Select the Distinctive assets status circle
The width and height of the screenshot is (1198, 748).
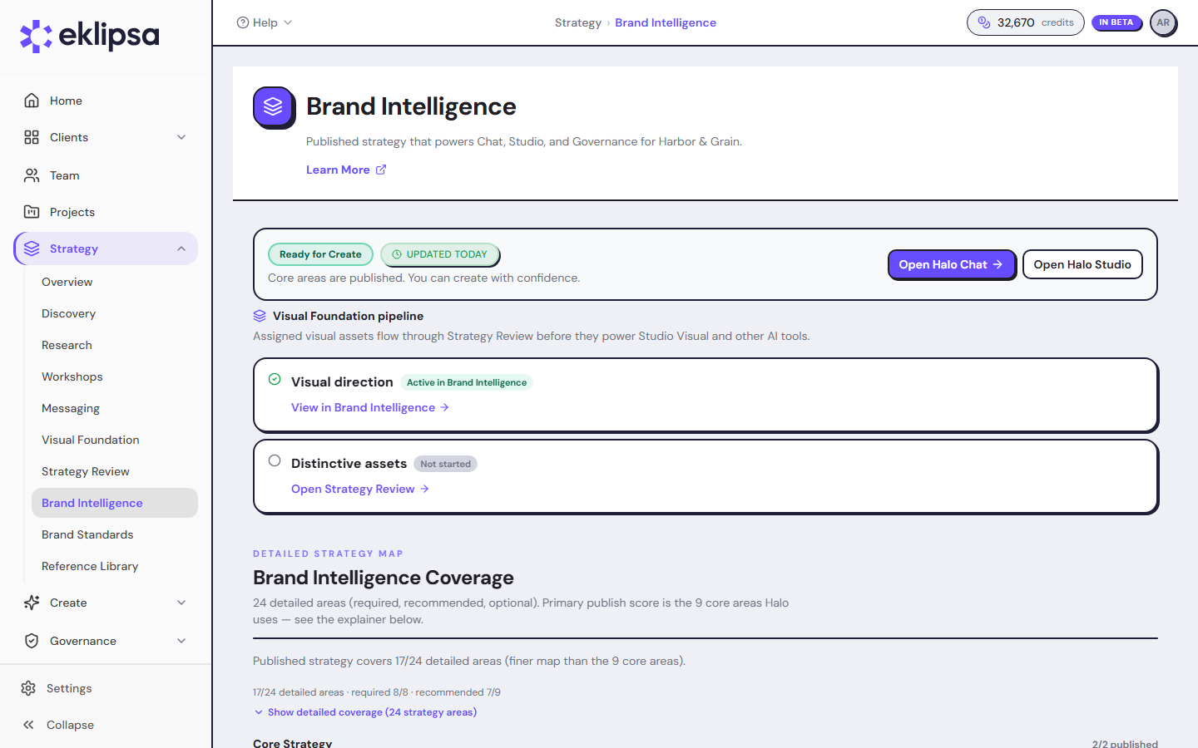point(275,460)
